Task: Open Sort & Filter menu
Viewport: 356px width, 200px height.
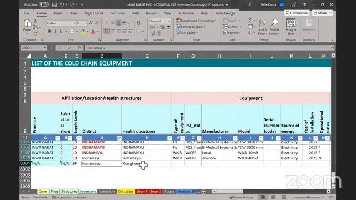Action: click(263, 27)
